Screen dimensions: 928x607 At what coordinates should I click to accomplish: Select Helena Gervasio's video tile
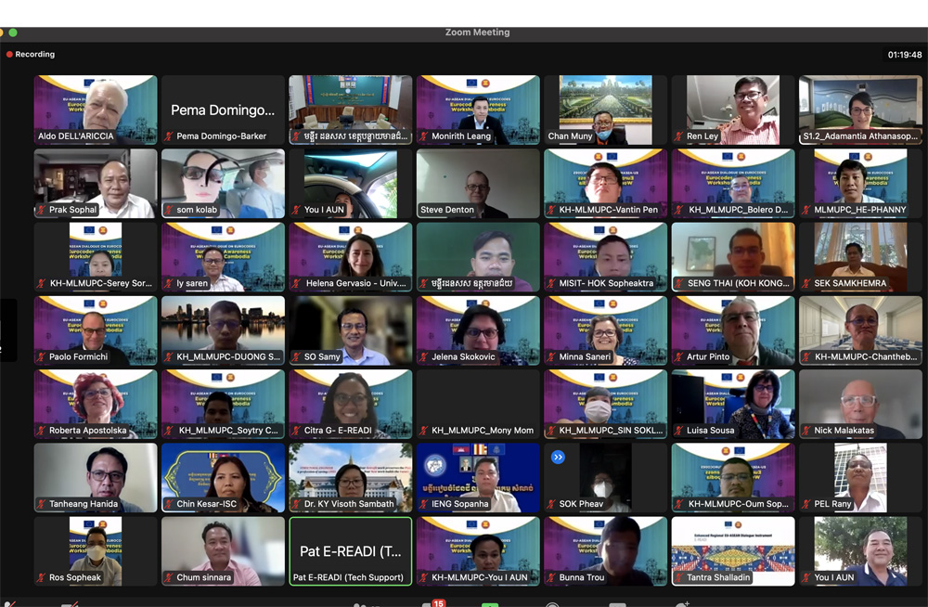(351, 256)
